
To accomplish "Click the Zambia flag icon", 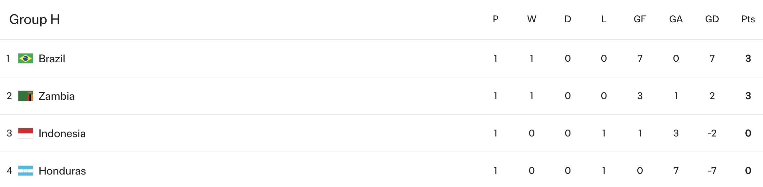I will pos(26,96).
